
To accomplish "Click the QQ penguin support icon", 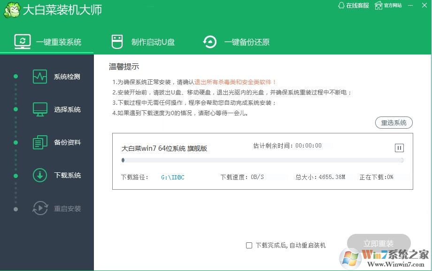I will click(x=341, y=5).
